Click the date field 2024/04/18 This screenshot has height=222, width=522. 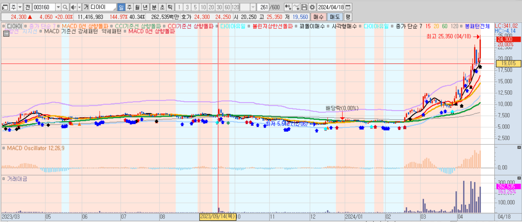pos(331,7)
